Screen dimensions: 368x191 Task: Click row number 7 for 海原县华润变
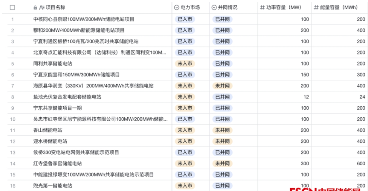click(12, 86)
